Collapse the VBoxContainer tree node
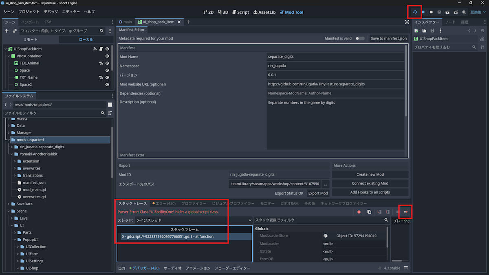 (9, 56)
